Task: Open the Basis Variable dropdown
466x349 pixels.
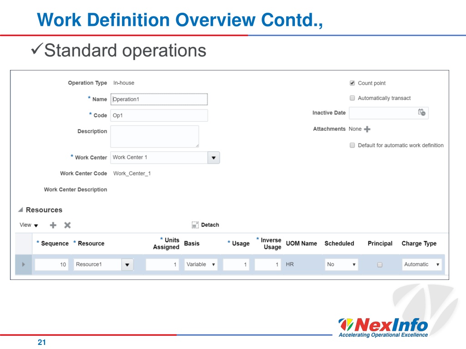Action: pyautogui.click(x=201, y=264)
